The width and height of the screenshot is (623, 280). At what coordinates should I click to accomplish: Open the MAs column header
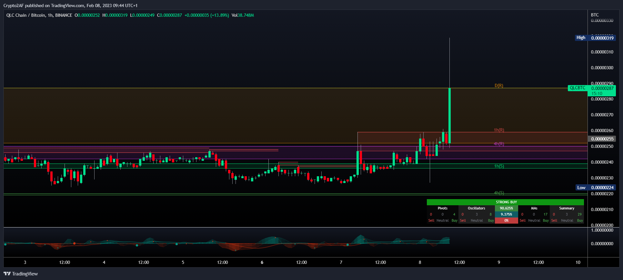pos(534,208)
